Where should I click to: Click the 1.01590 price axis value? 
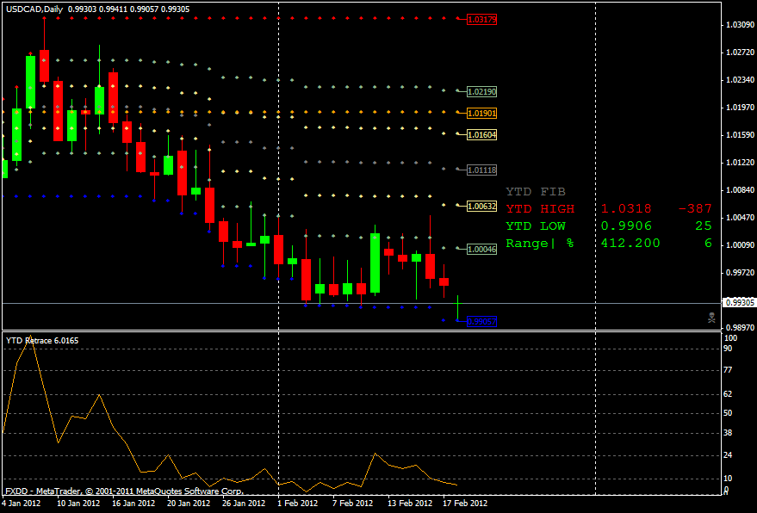[740, 134]
